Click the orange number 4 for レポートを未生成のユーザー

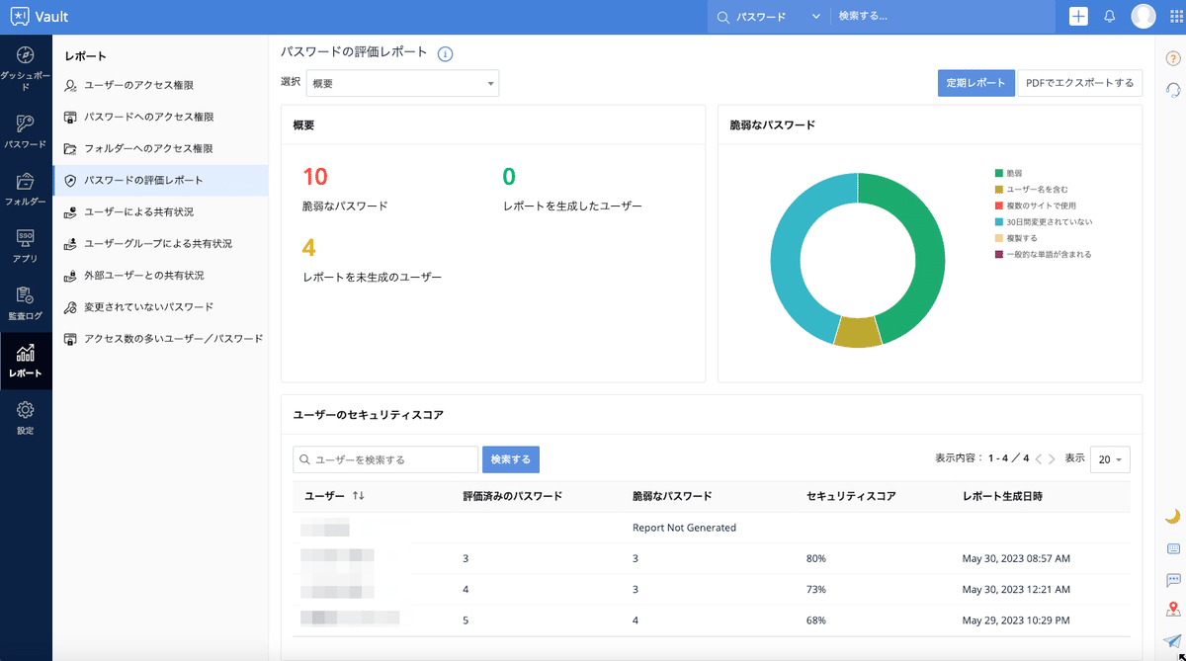pos(309,248)
